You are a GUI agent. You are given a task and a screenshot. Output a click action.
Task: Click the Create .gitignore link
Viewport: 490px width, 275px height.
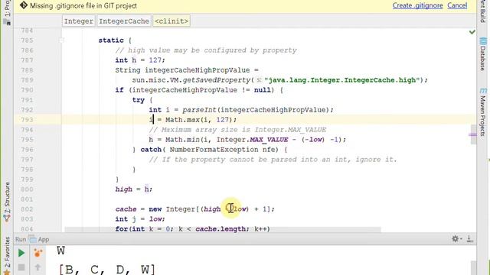point(417,5)
